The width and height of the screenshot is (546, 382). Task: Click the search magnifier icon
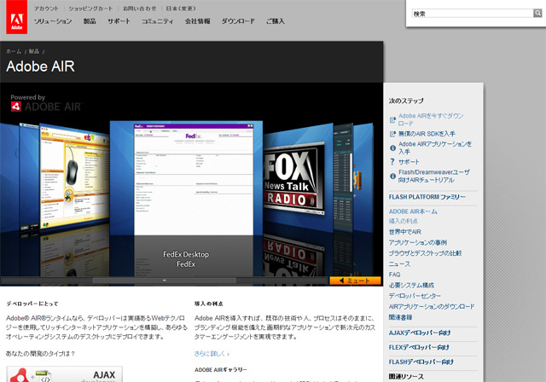click(537, 14)
